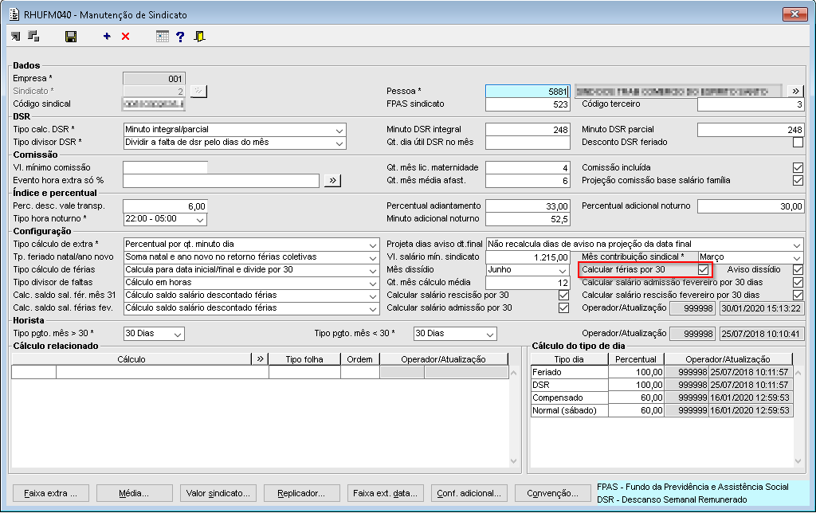This screenshot has width=816, height=513.
Task: Click the Código terceiro field
Action: [x=751, y=104]
